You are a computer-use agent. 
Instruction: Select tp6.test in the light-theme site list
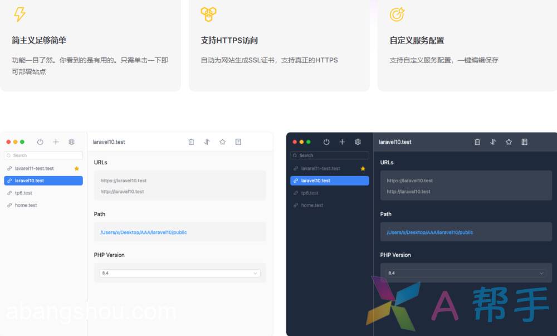click(23, 193)
